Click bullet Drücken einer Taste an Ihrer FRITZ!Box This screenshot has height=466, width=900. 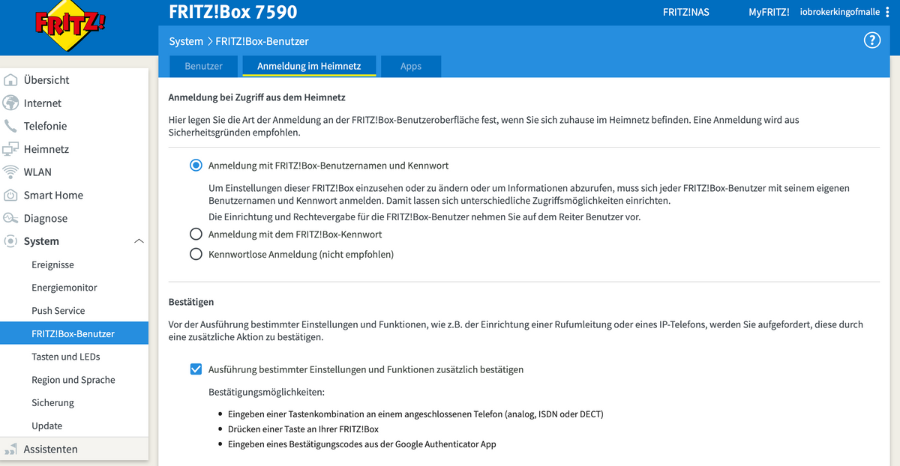pos(304,429)
